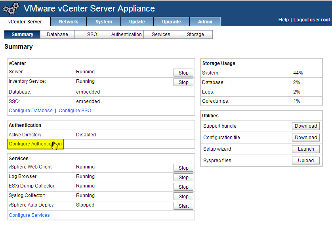Open the Network tab
The width and height of the screenshot is (332, 241).
click(x=69, y=22)
